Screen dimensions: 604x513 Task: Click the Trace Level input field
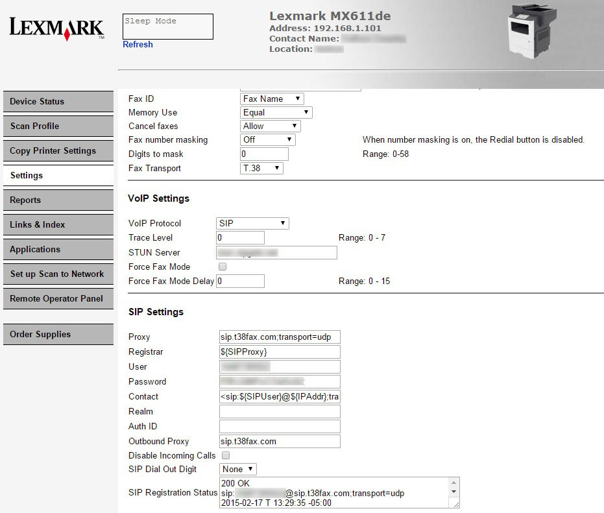[240, 237]
